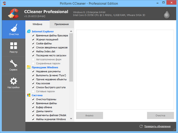
Task: Maximize the CCleaner window
Action: (164, 3)
